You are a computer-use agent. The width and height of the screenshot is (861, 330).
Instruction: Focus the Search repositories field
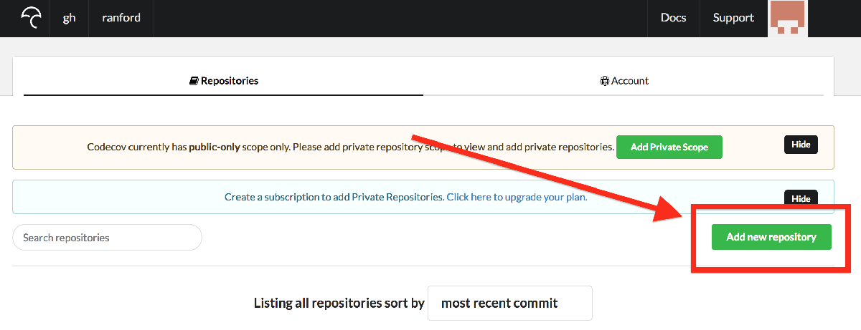(x=107, y=238)
